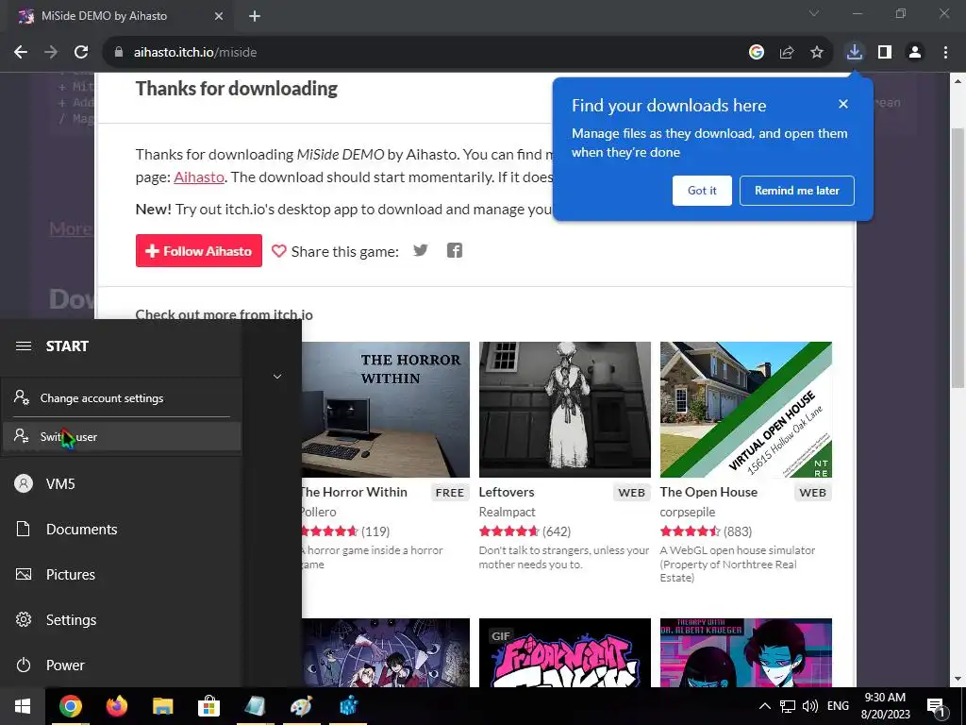
Task: Open the clock showing 9:30 AM
Action: point(885,706)
